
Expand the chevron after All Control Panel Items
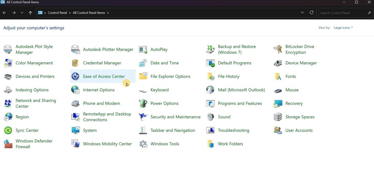[108, 13]
